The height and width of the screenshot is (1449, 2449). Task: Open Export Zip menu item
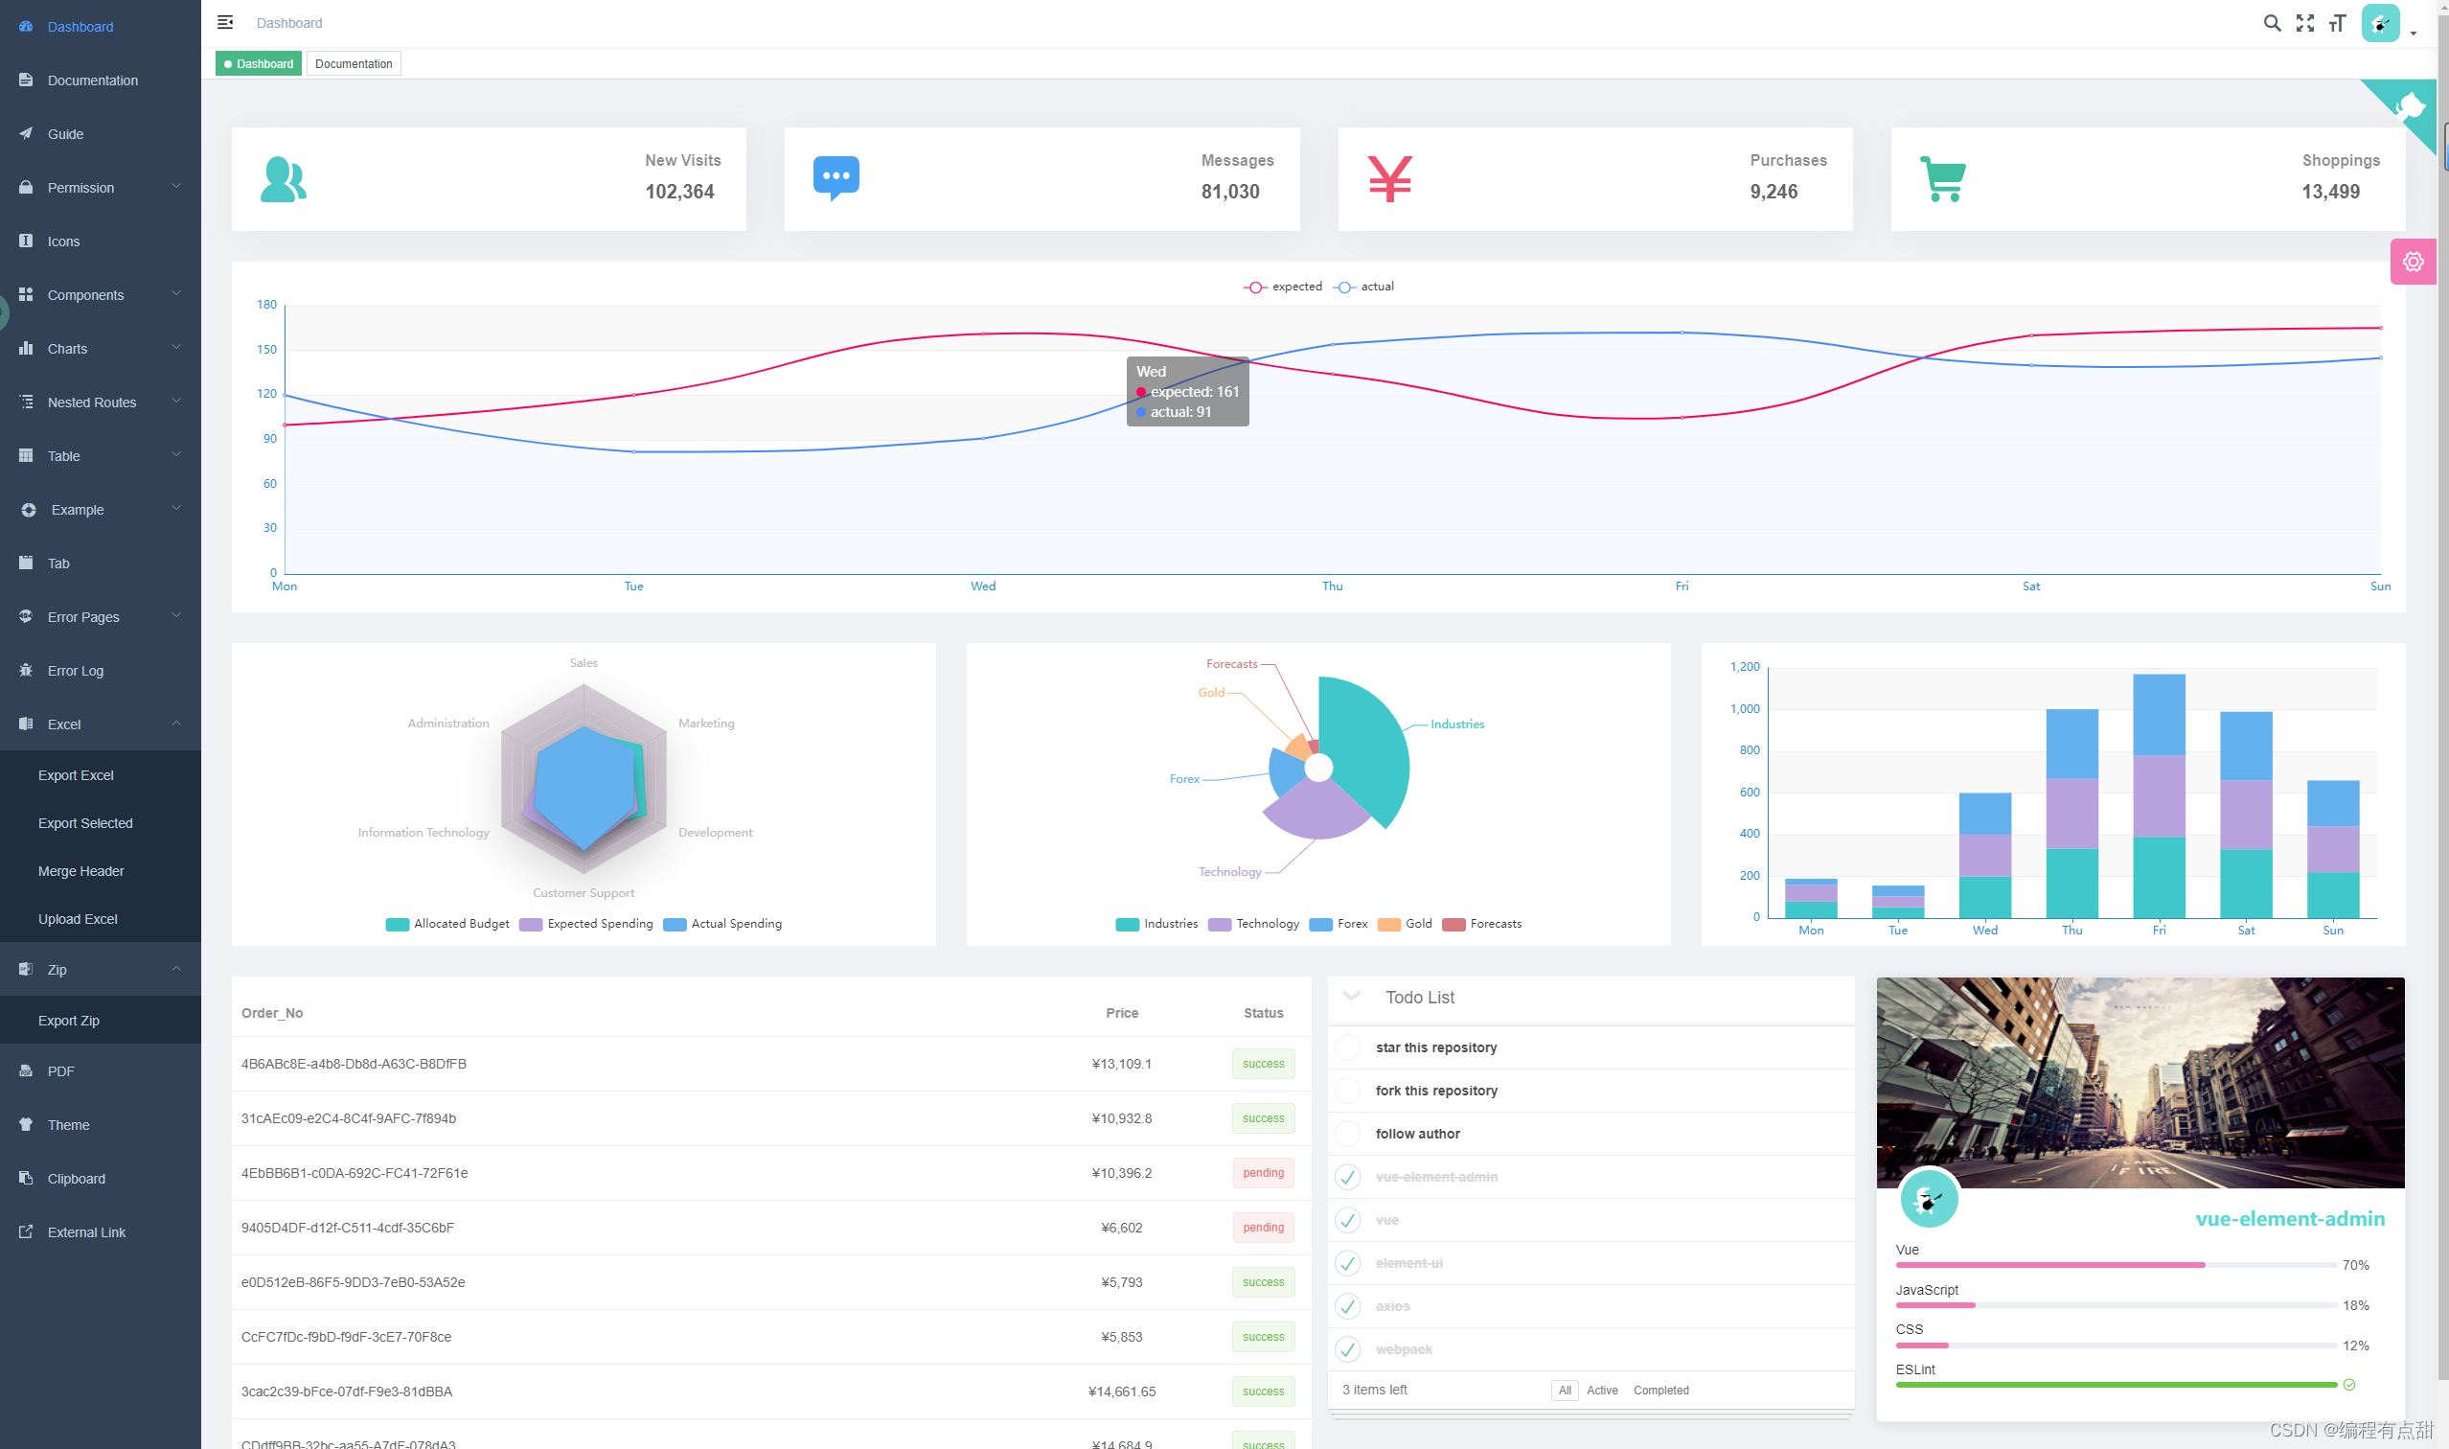(101, 1021)
